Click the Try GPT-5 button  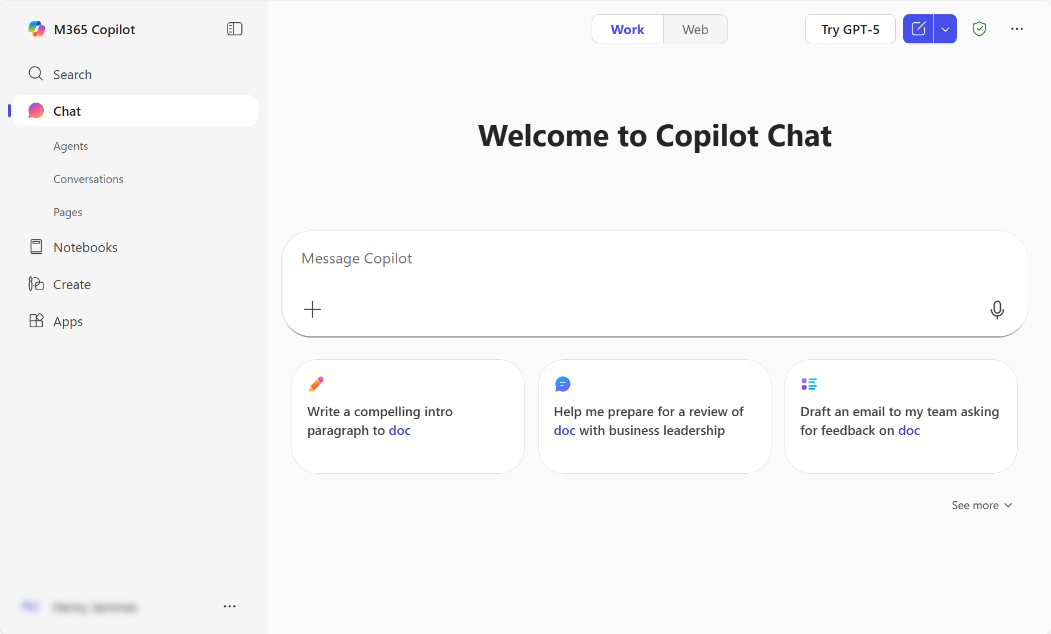pyautogui.click(x=850, y=30)
